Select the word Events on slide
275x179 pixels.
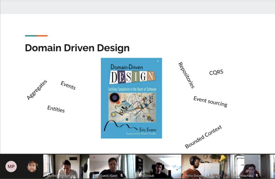coord(68,85)
